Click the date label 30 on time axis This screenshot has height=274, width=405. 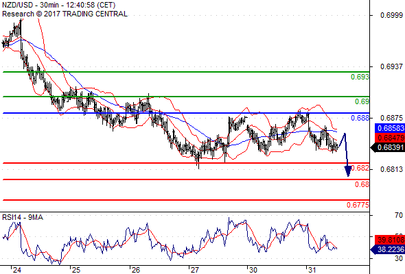[x=253, y=270]
